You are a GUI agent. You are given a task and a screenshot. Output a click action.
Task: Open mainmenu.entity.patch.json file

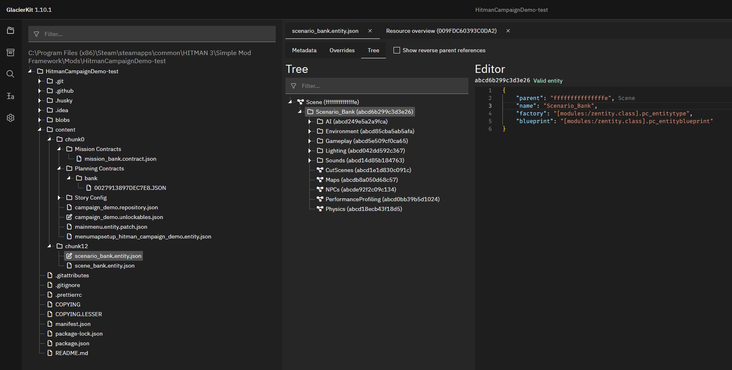[111, 227]
